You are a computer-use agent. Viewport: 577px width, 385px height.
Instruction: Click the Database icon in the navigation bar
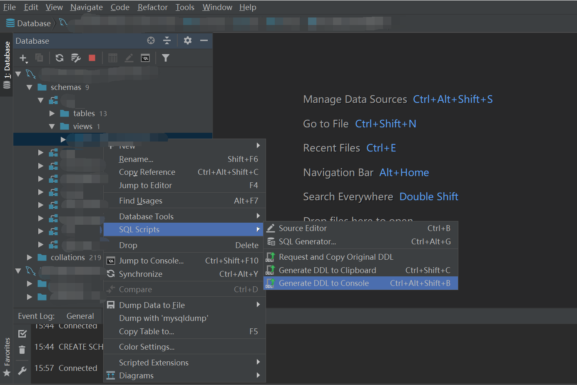point(10,23)
